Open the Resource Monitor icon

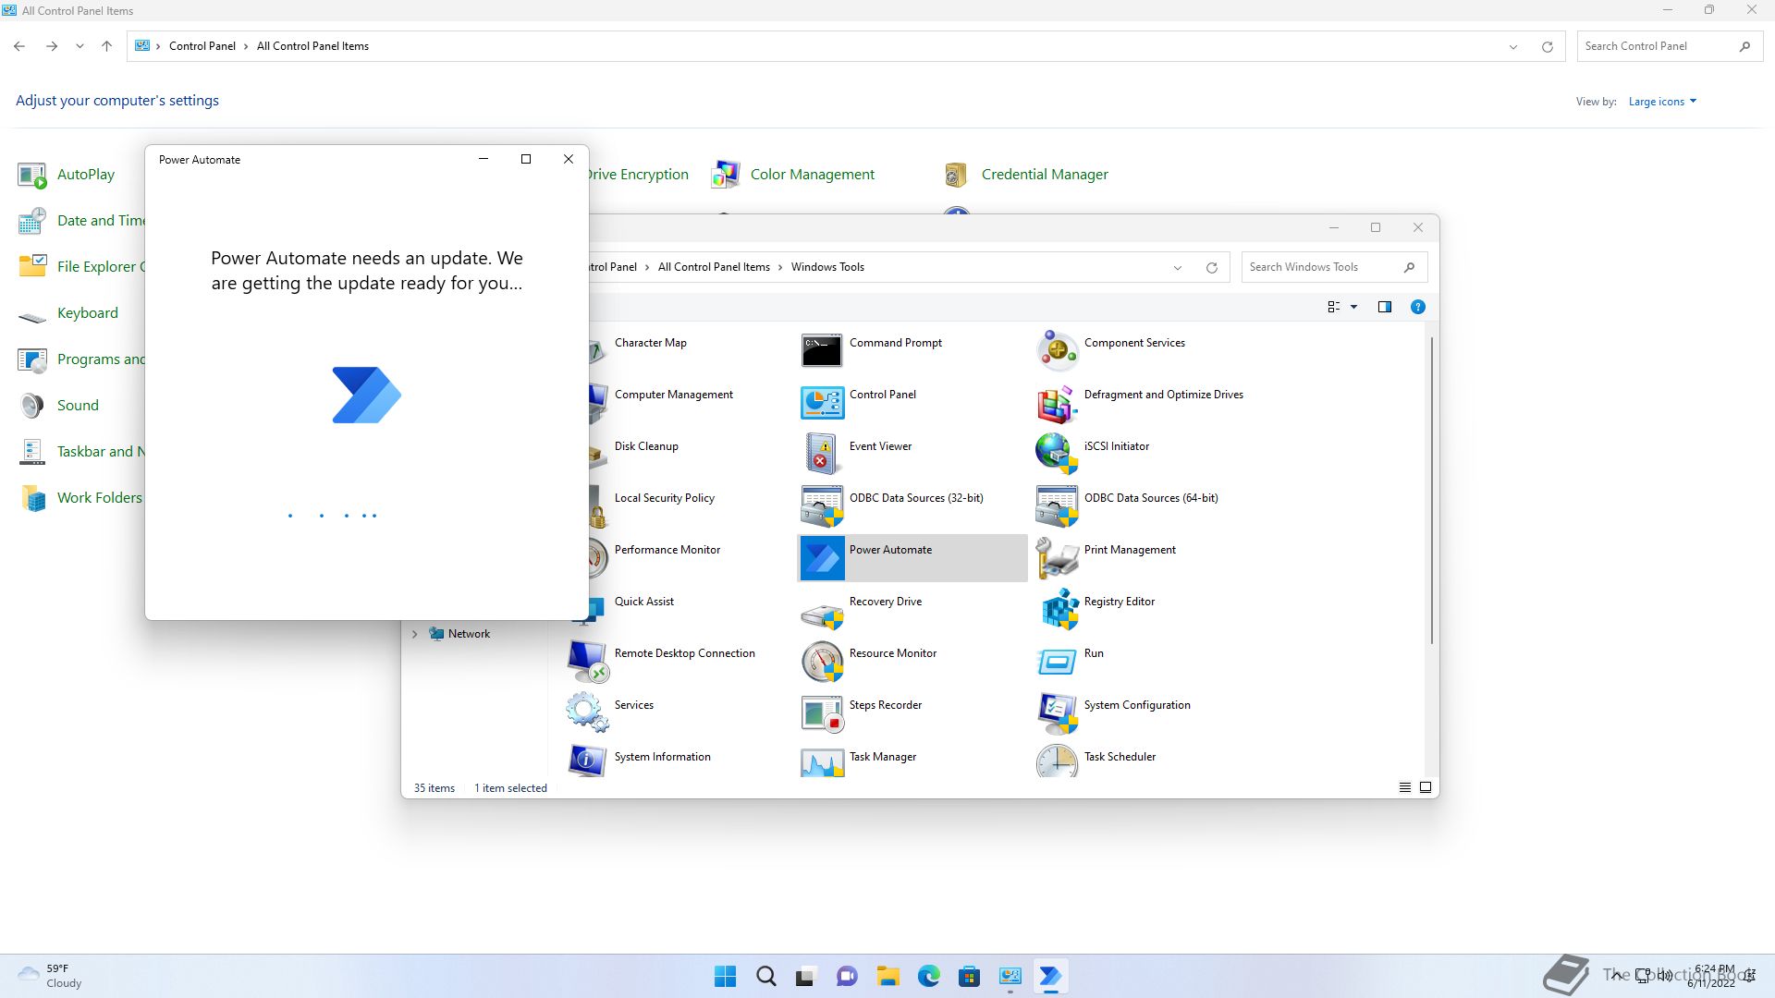click(x=822, y=661)
